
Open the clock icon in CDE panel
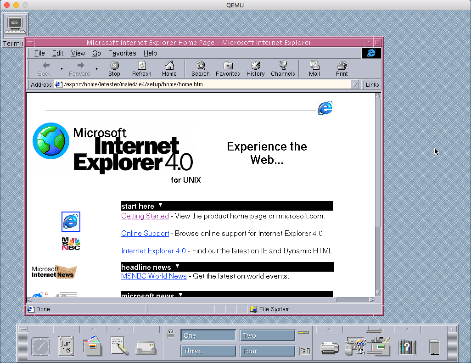[x=40, y=346]
